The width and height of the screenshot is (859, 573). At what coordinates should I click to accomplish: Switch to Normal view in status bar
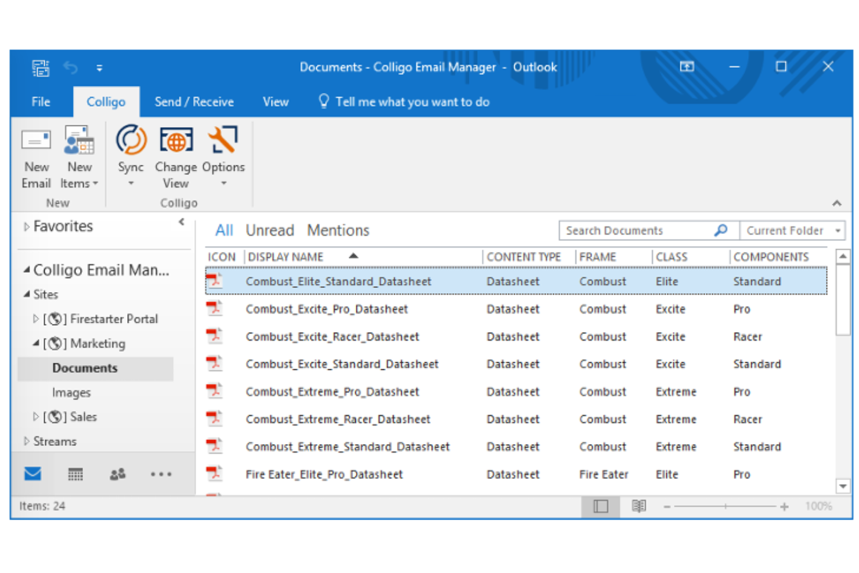click(601, 506)
